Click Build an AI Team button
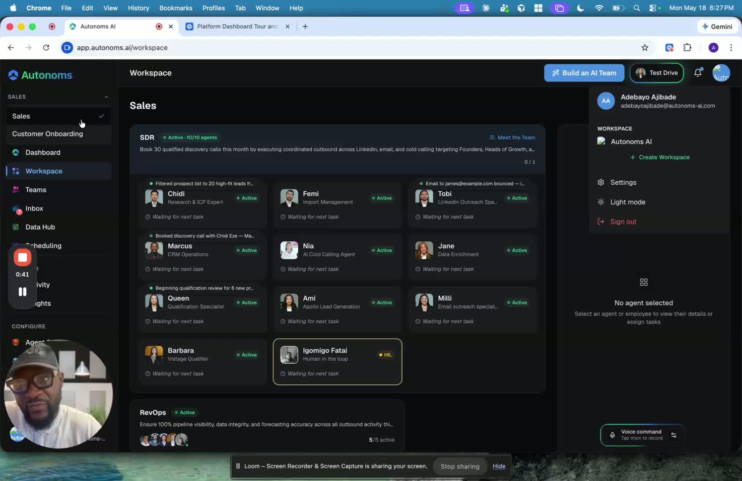Viewport: 742px width, 481px height. click(584, 73)
